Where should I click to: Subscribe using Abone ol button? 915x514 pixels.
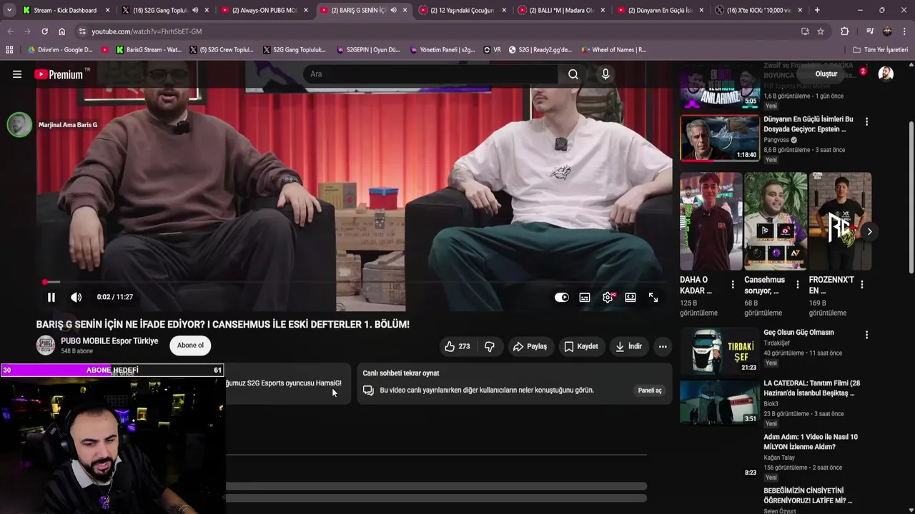point(190,346)
